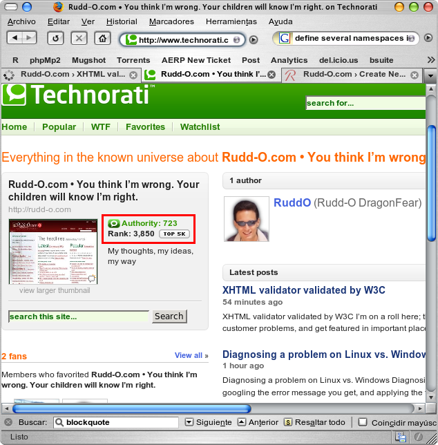Find previous with the Anterior button
Viewport: 438px width, 445px height.
[x=258, y=422]
